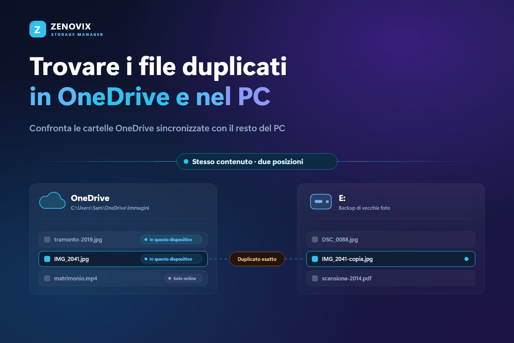Click the Stesso contenuto due posizioni pill
The image size is (514, 343).
pos(257,161)
